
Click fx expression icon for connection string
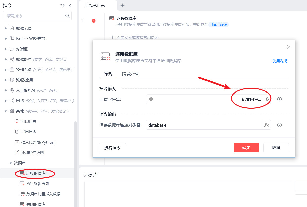[x=267, y=99]
